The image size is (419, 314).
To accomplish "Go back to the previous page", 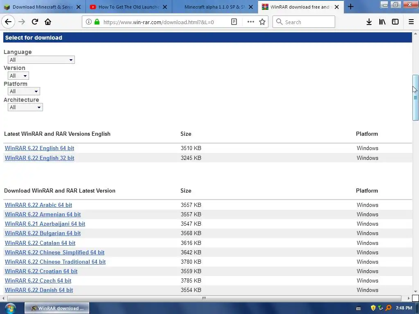I will pos(8,22).
